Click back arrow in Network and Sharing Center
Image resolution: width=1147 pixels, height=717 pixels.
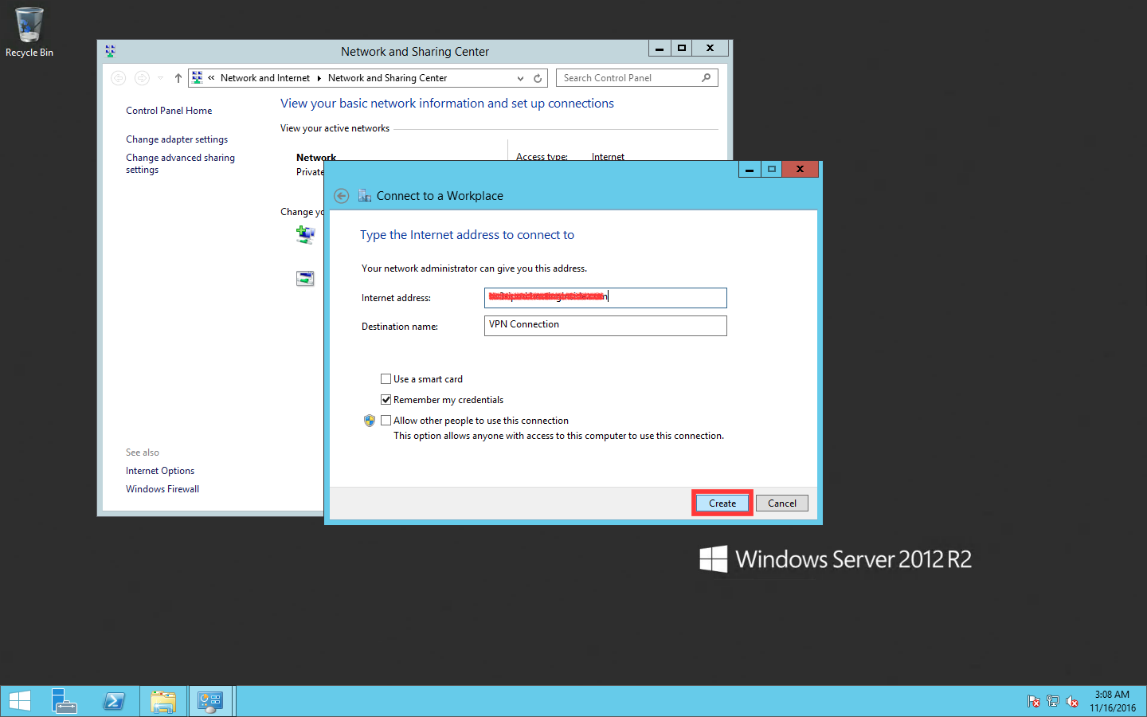pyautogui.click(x=118, y=78)
